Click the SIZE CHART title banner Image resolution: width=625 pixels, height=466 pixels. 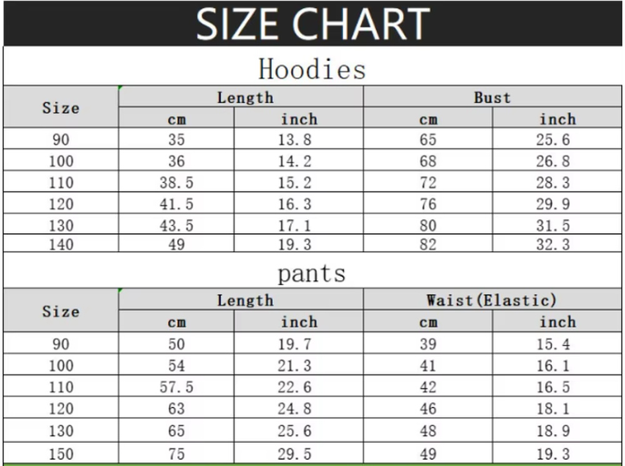pos(312,24)
